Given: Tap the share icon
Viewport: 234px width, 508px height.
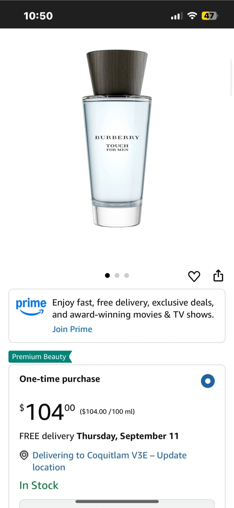Looking at the screenshot, I should click(x=218, y=276).
